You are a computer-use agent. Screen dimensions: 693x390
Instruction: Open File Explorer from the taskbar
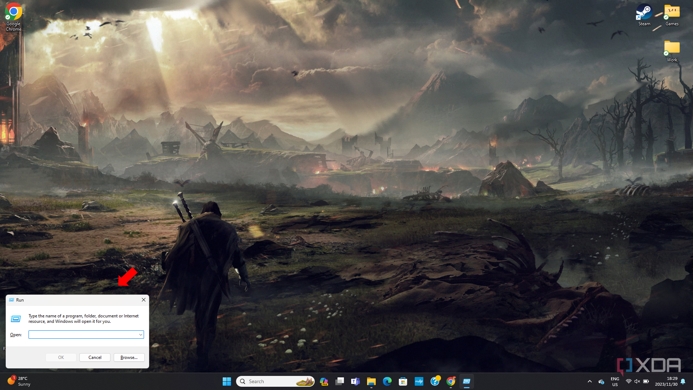click(x=371, y=381)
